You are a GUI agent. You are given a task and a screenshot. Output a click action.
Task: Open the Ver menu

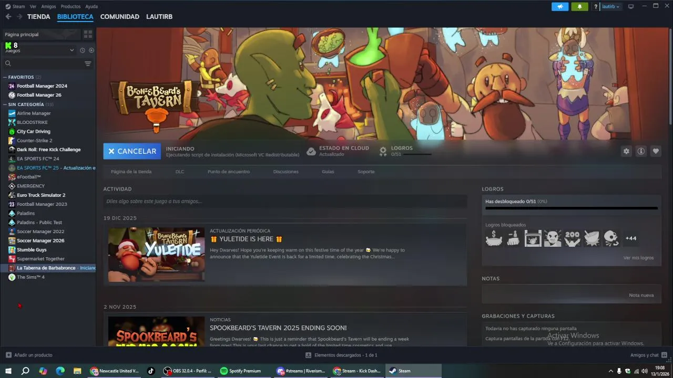(33, 6)
